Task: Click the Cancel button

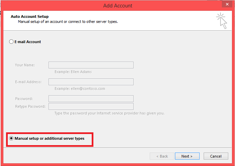Action: pyautogui.click(x=216, y=156)
